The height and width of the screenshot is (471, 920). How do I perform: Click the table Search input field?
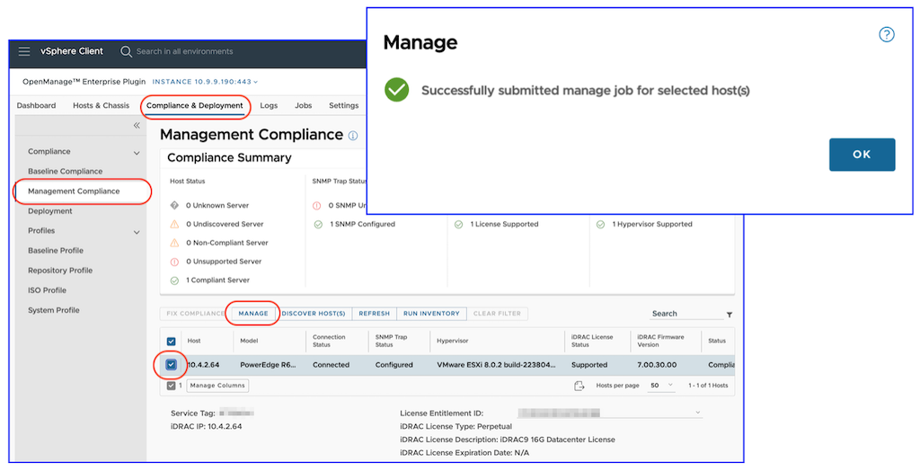point(686,315)
